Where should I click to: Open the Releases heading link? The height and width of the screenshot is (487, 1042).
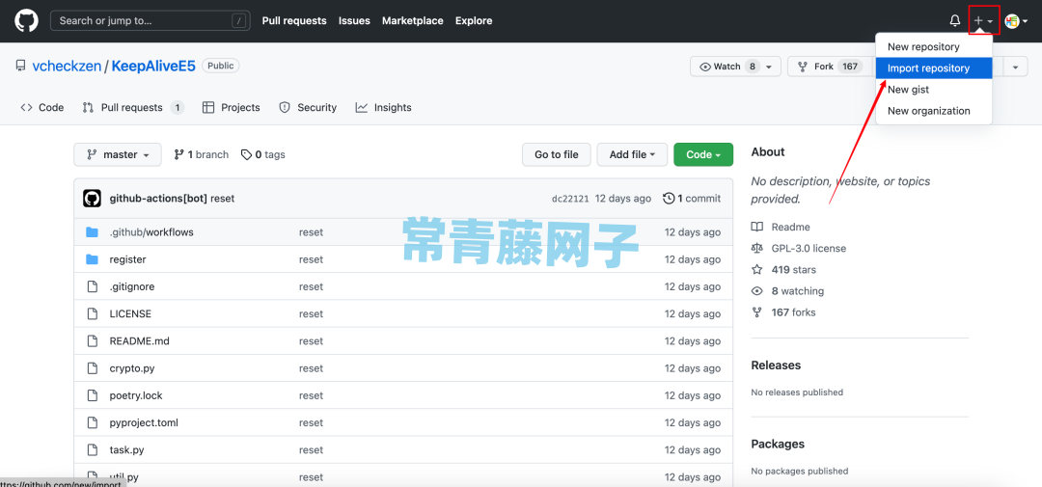click(776, 365)
